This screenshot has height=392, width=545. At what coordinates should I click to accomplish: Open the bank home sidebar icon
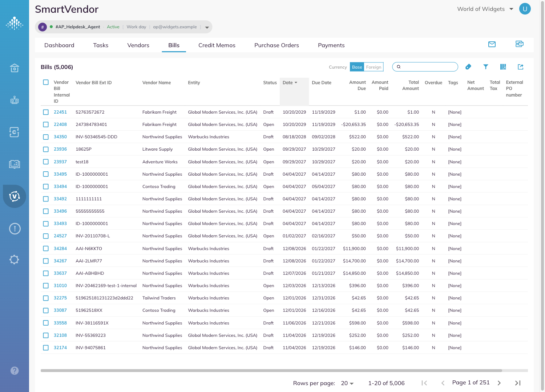pyautogui.click(x=15, y=68)
